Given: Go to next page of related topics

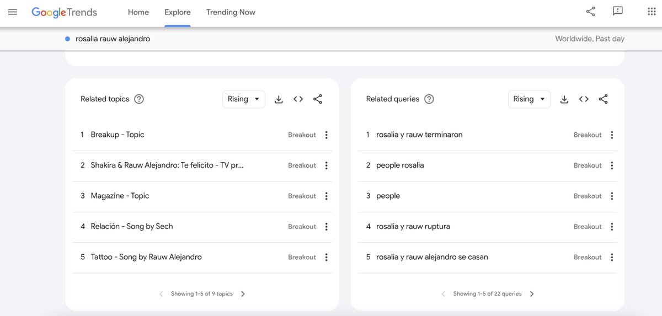Looking at the screenshot, I should [243, 294].
